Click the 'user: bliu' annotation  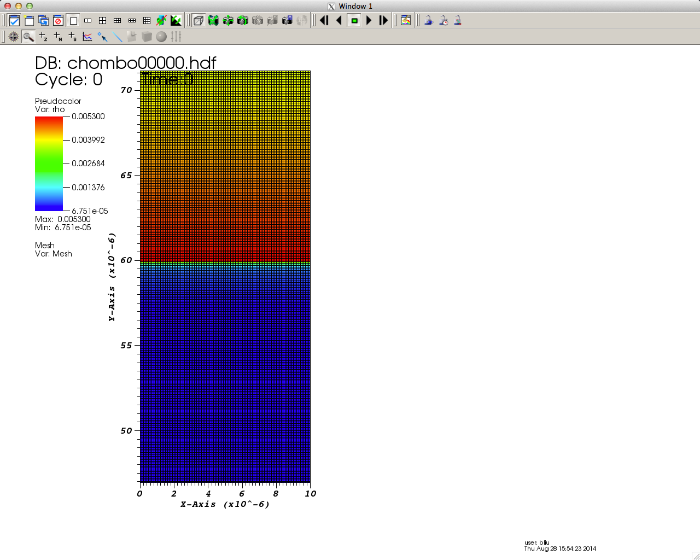click(537, 542)
